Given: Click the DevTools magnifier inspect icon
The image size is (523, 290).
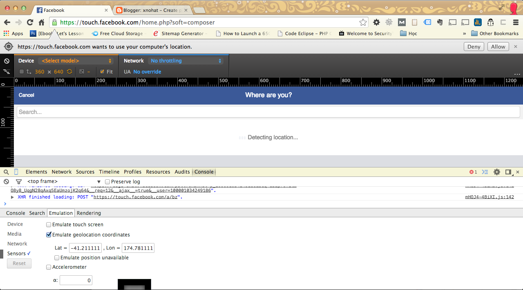Looking at the screenshot, I should pos(6,172).
